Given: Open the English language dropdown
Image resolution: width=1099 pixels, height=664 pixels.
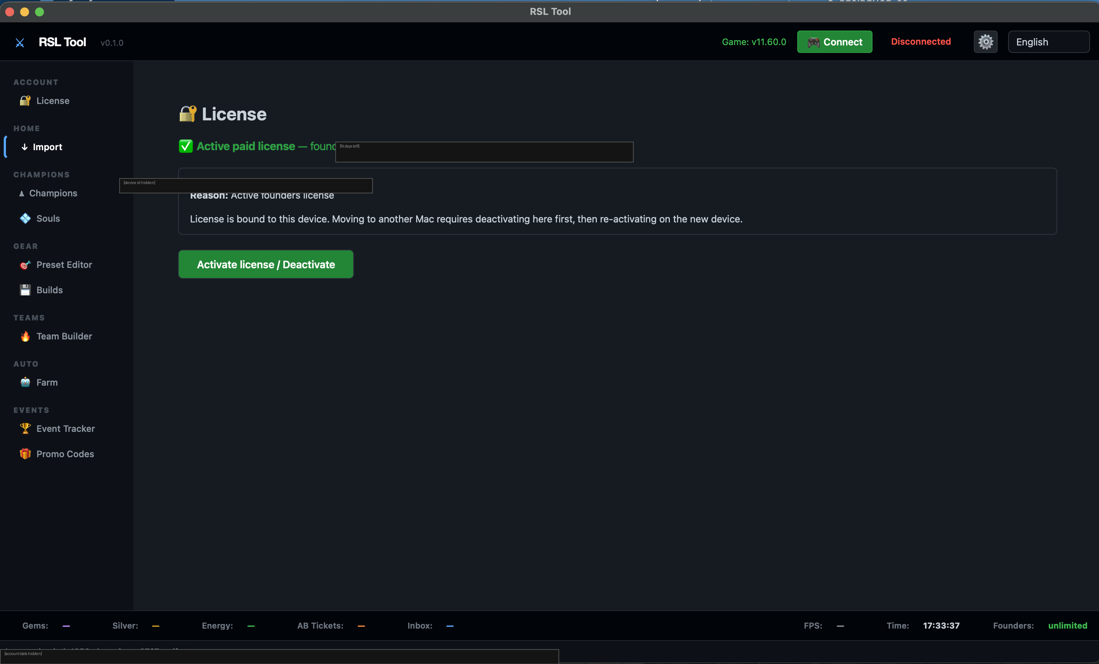Looking at the screenshot, I should pyautogui.click(x=1049, y=42).
